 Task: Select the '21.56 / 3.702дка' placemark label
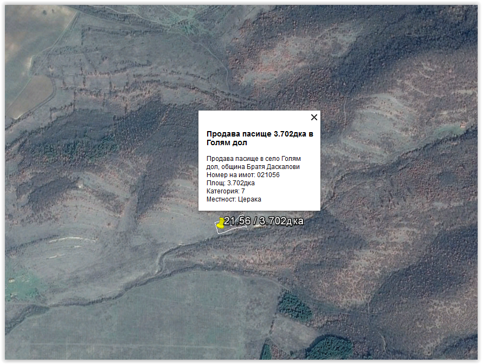click(265, 221)
